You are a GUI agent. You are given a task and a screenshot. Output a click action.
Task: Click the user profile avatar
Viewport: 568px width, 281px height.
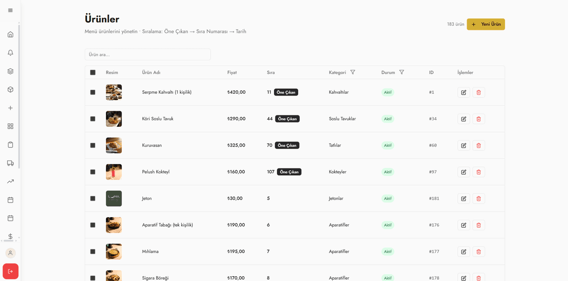pyautogui.click(x=10, y=253)
